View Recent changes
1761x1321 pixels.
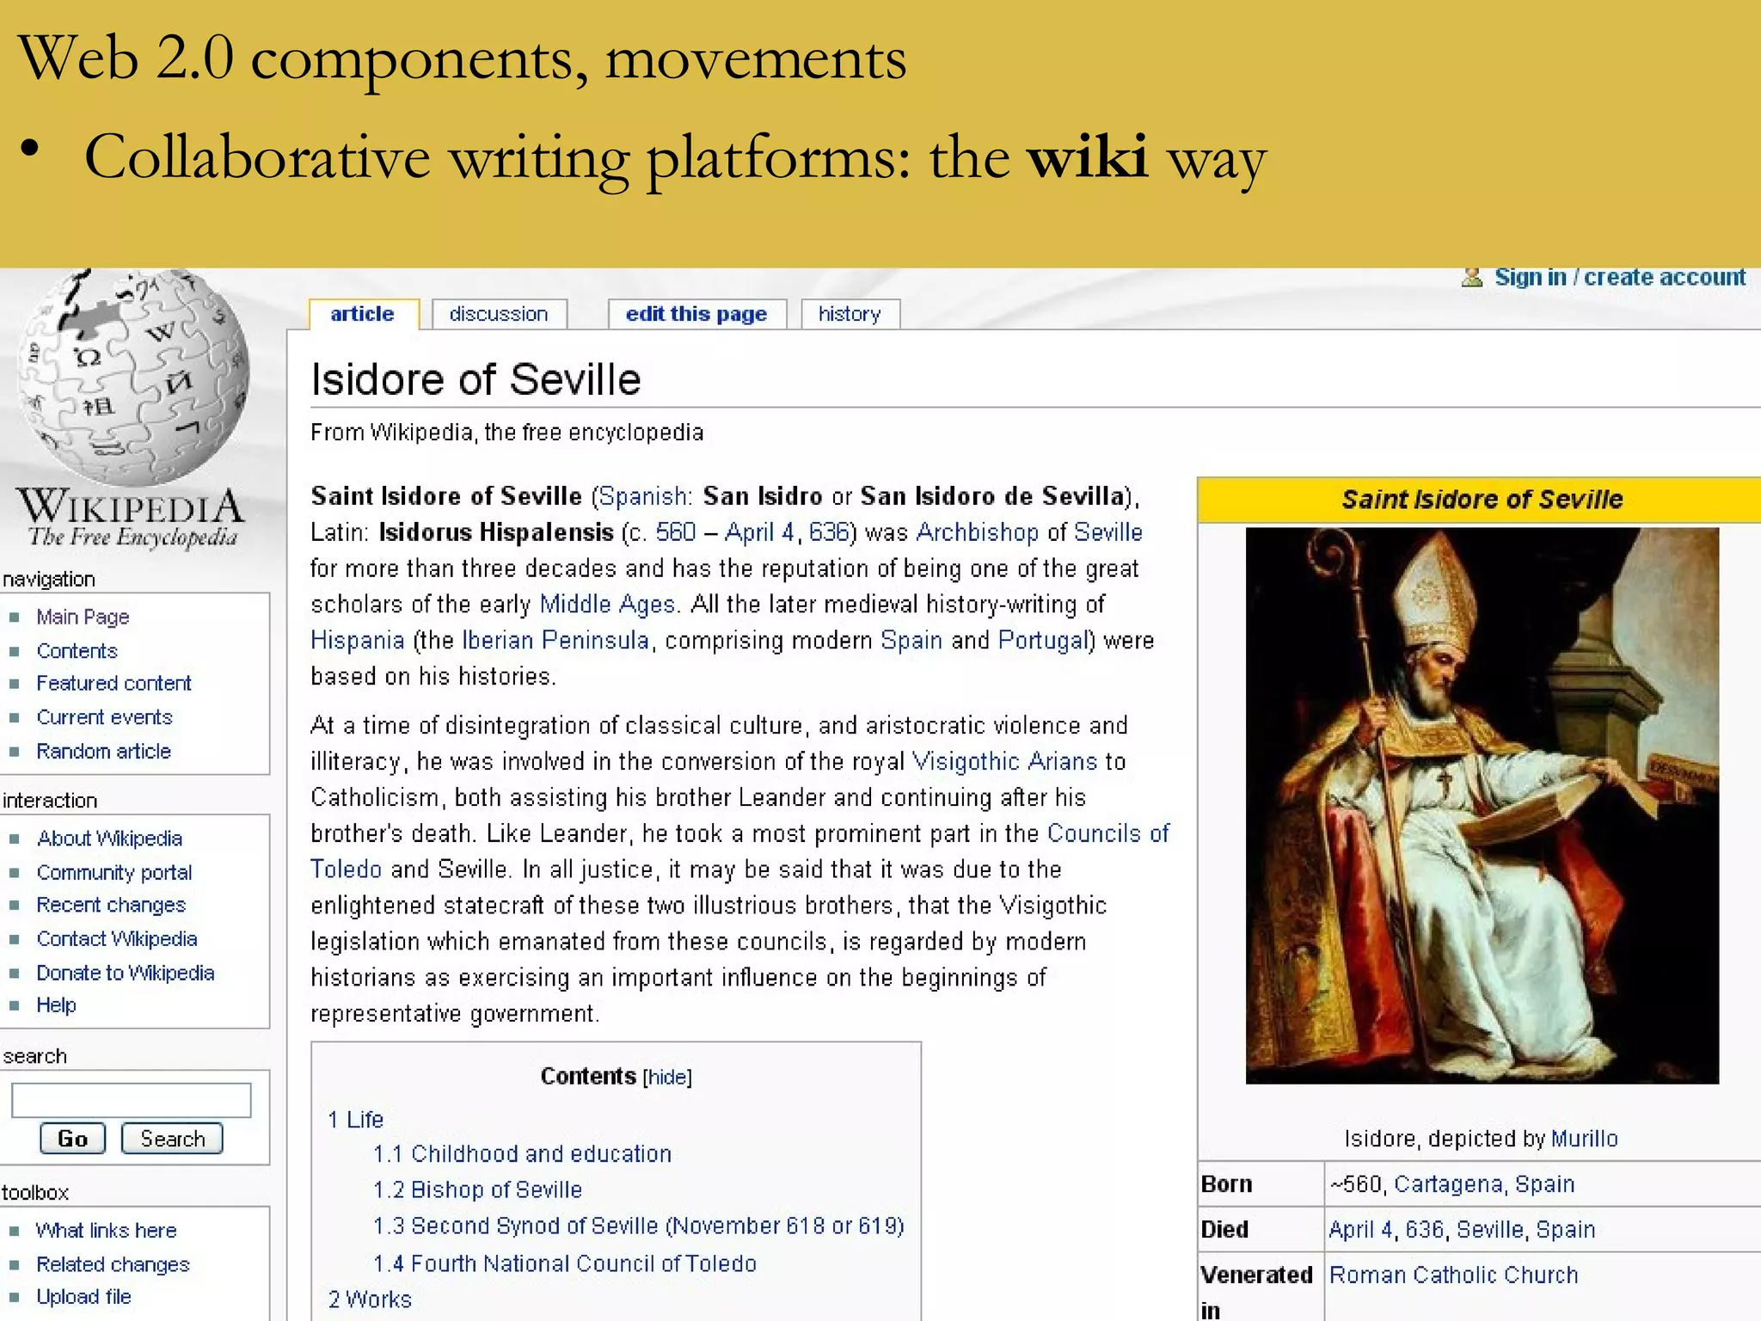coord(110,905)
